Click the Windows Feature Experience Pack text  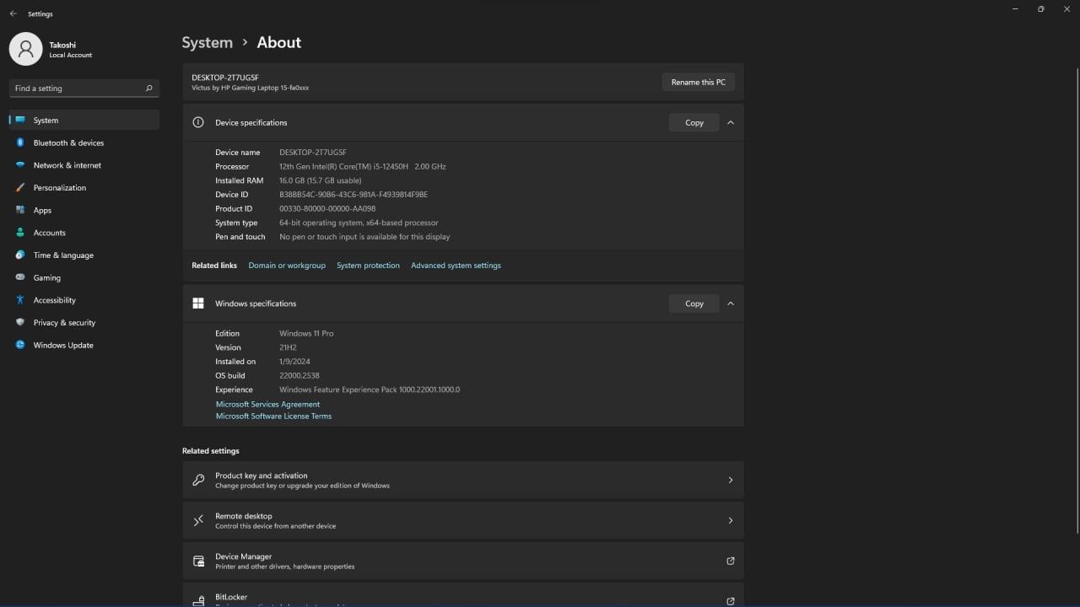(x=370, y=389)
